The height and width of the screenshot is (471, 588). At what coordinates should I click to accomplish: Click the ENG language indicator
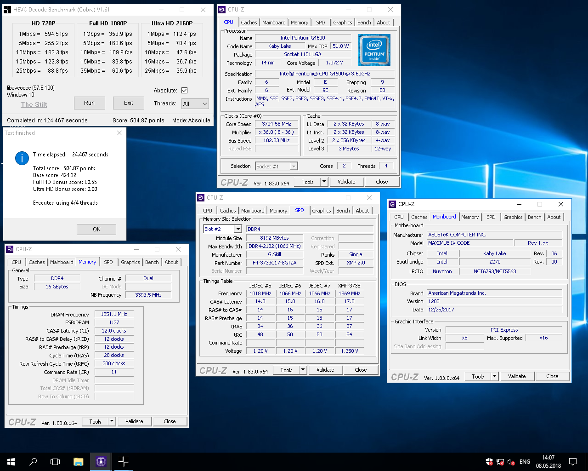[x=525, y=462]
